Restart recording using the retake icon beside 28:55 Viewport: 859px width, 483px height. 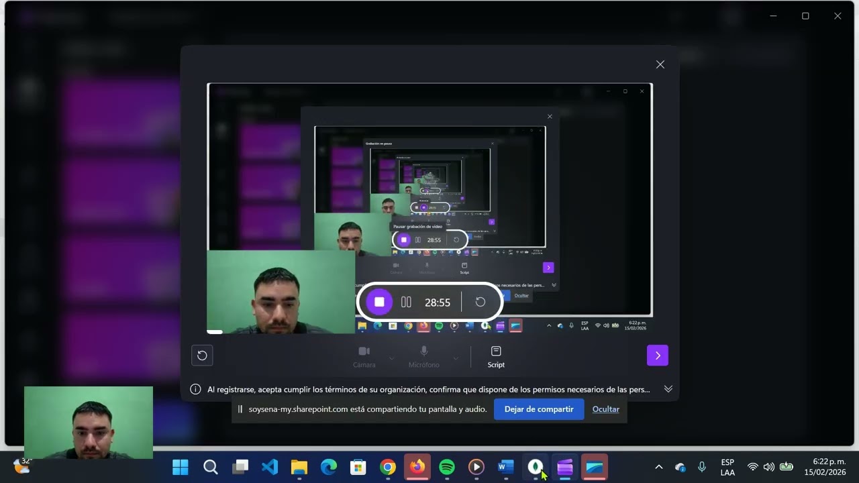[x=481, y=302]
